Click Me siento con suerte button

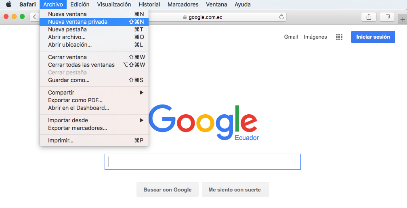click(x=235, y=189)
